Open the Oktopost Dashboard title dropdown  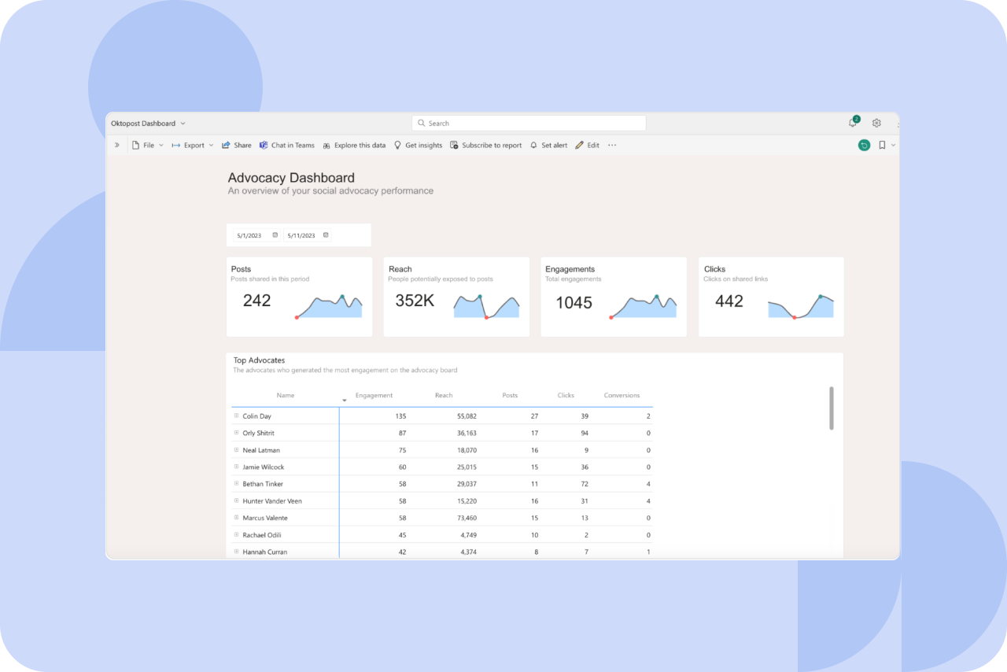(183, 124)
